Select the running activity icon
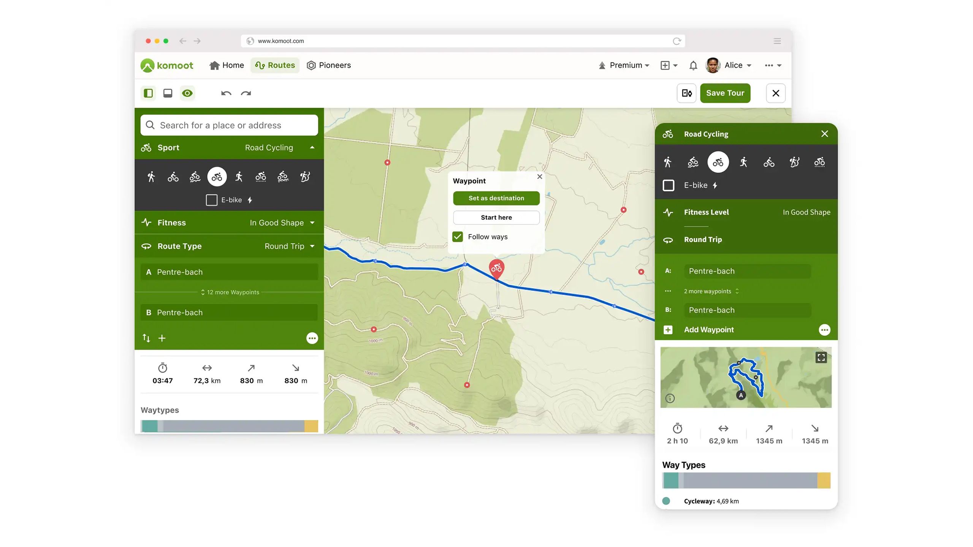This screenshot has width=973, height=547. (239, 176)
